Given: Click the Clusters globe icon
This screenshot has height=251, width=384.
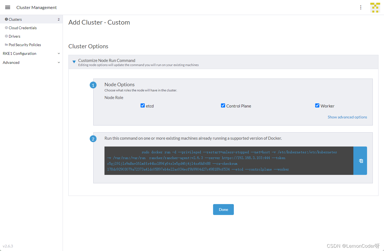Looking at the screenshot, I should click(6, 19).
